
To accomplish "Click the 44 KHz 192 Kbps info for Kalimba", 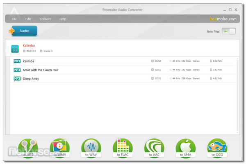I will coord(186,61).
